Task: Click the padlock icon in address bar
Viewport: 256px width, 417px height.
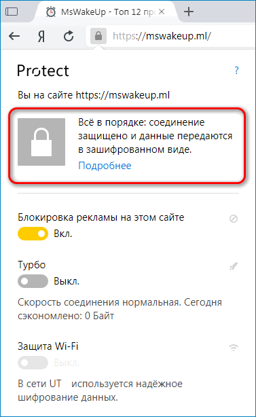Action: (98, 36)
